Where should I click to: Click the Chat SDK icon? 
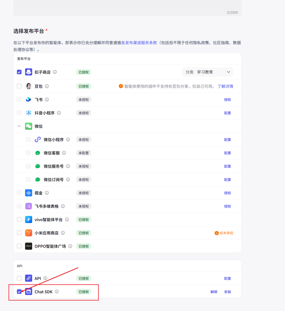tap(28, 291)
